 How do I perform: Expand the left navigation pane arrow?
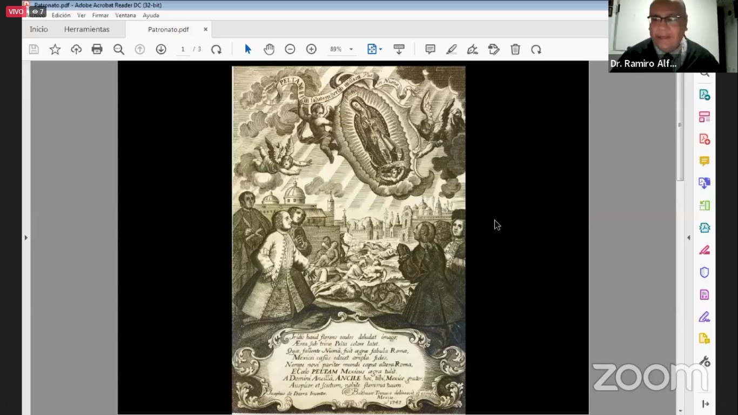26,237
